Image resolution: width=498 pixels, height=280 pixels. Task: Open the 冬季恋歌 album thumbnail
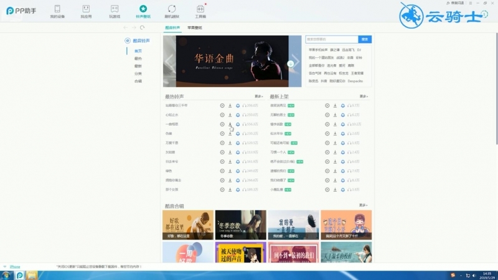[x=240, y=225]
